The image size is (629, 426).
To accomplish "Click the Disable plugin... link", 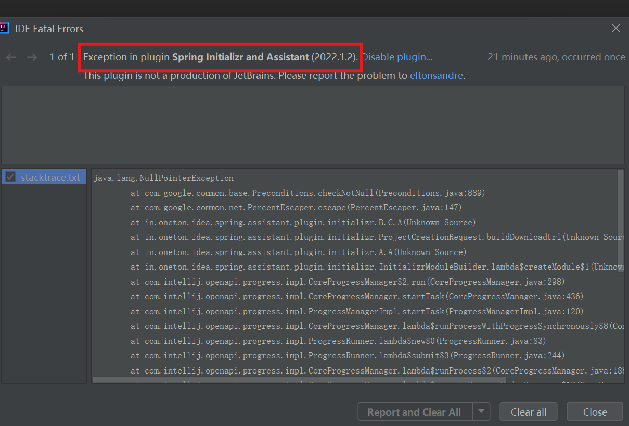I will pos(397,57).
